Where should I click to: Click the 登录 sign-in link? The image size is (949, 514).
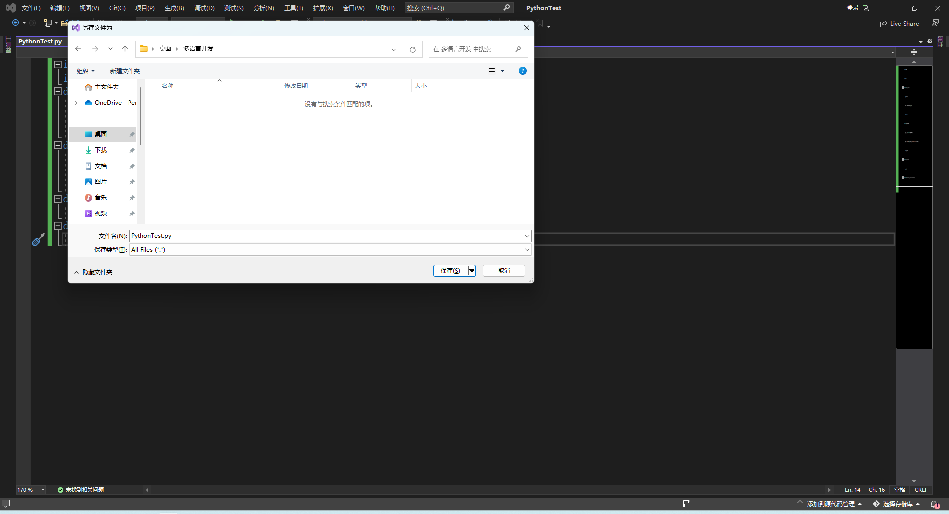click(853, 8)
